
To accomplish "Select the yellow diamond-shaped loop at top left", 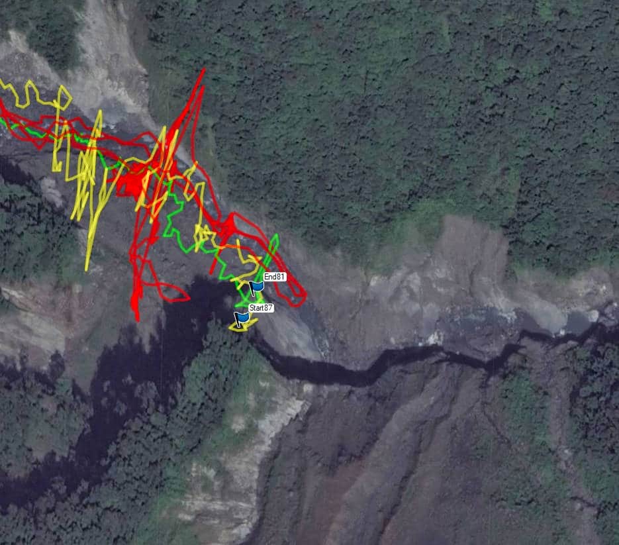I will coord(64,97).
